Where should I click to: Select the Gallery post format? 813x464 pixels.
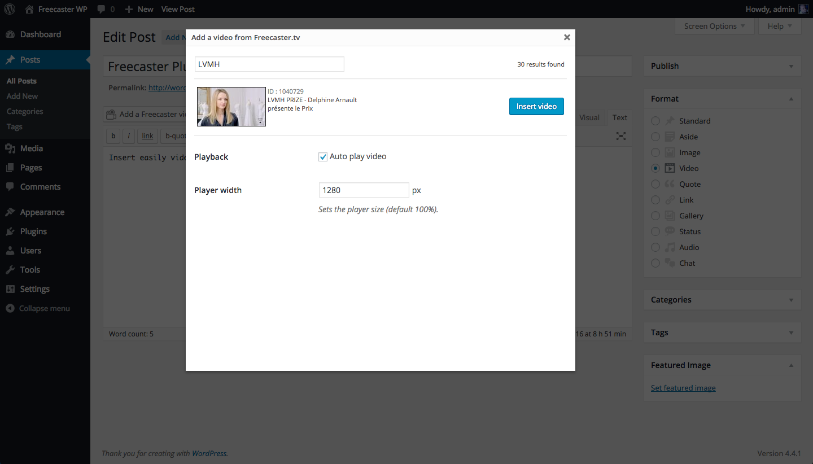(655, 216)
